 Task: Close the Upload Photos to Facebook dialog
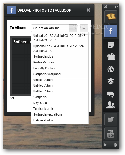pyautogui.click(x=88, y=10)
